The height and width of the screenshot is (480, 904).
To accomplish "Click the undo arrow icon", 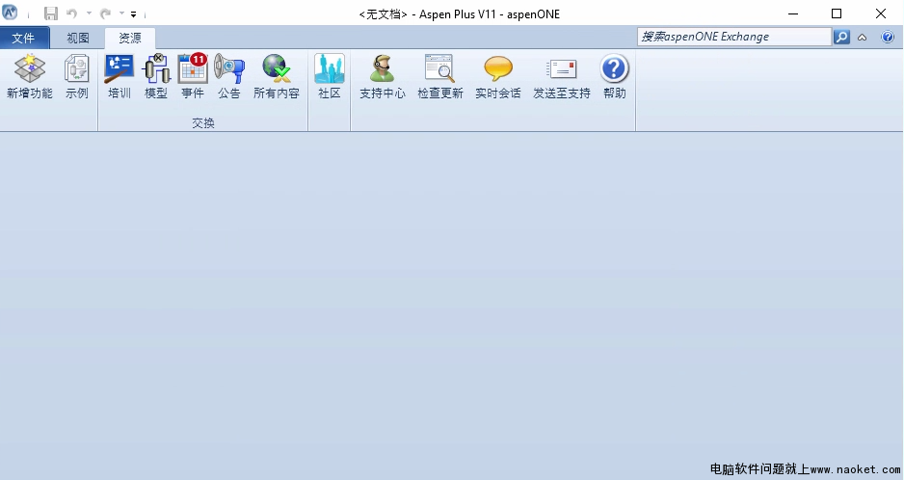I will (72, 13).
